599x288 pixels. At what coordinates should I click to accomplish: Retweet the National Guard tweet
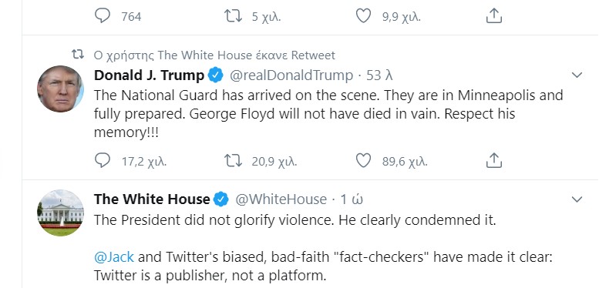(x=233, y=161)
